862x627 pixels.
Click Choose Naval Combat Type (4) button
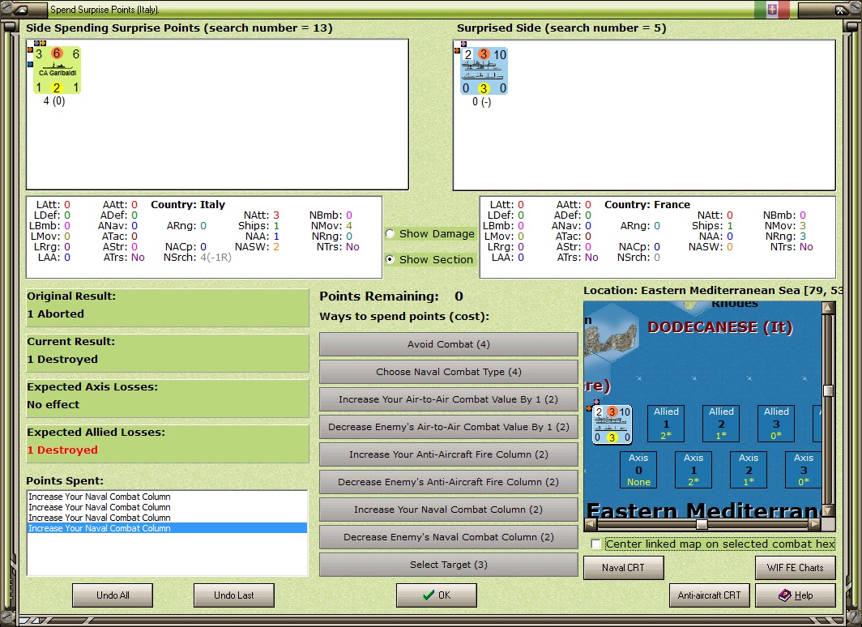pyautogui.click(x=449, y=372)
